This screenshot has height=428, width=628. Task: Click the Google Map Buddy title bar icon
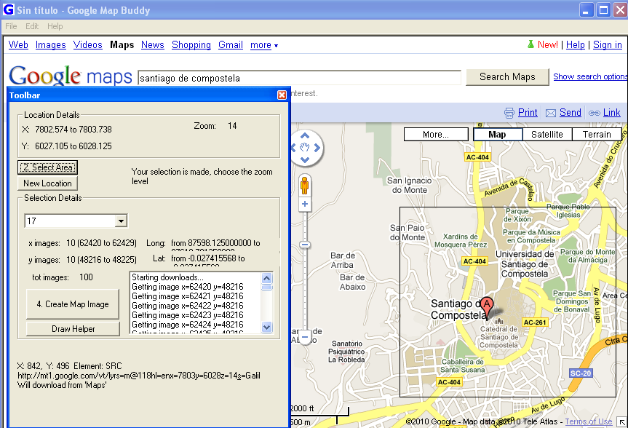click(8, 9)
